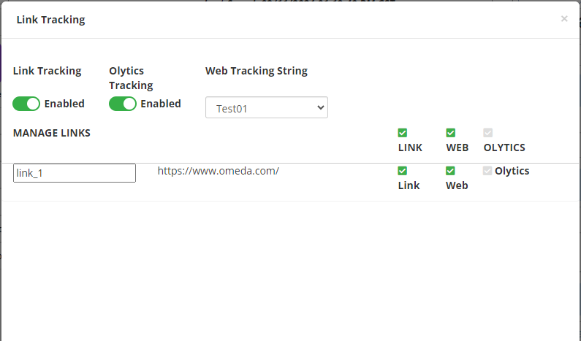Uncheck the LINK column header checkbox
Image resolution: width=581 pixels, height=341 pixels.
point(403,133)
